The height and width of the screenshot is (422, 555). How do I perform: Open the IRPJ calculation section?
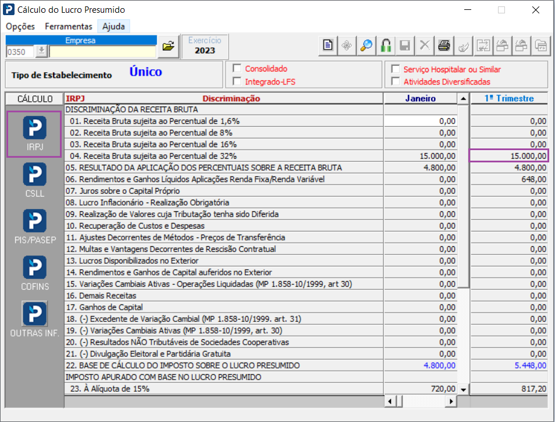[34, 133]
